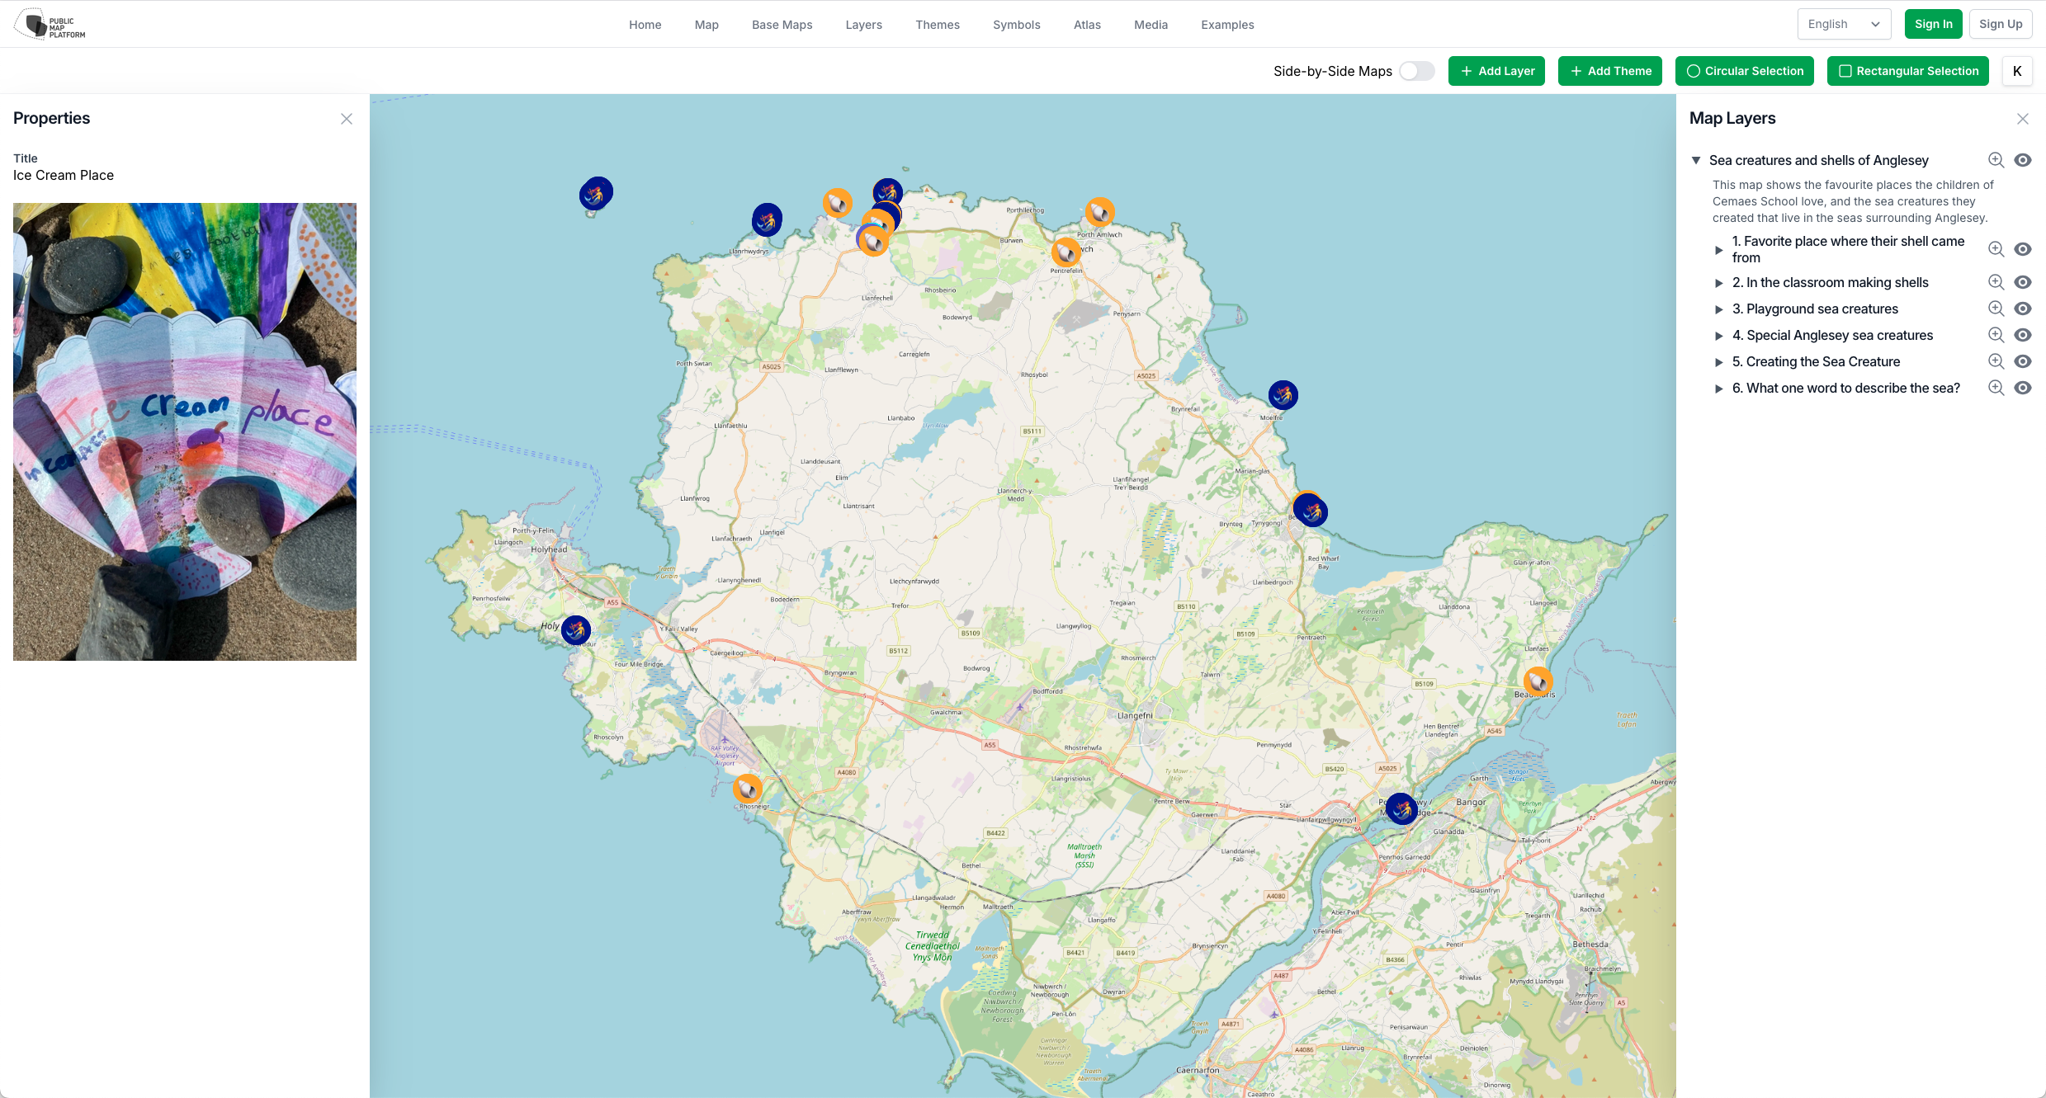
Task: Expand 'Favorite place where their shell came from'
Action: point(1719,250)
